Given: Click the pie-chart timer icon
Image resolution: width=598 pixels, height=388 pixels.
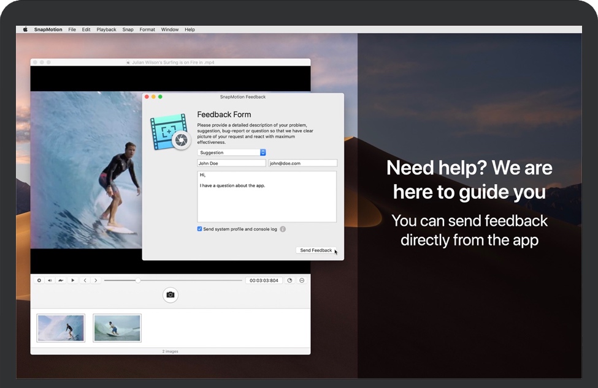Looking at the screenshot, I should [x=289, y=280].
